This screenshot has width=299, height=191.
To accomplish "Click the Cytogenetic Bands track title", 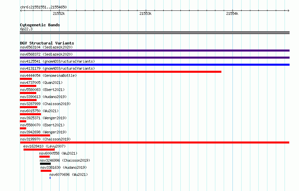I will (x=40, y=25).
